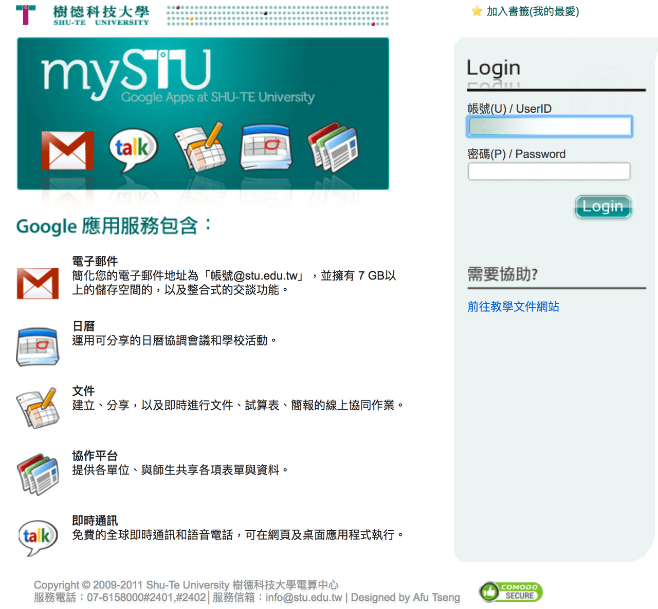Click the Copyright 2009-2011 Shu-Te University text
Image resolution: width=658 pixels, height=609 pixels.
[186, 585]
